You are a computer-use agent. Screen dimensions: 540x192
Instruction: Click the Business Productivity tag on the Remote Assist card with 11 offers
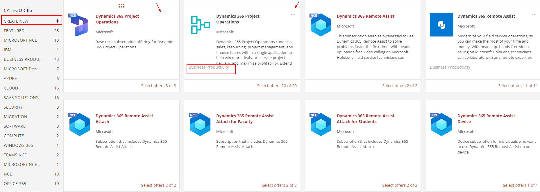tap(450, 67)
